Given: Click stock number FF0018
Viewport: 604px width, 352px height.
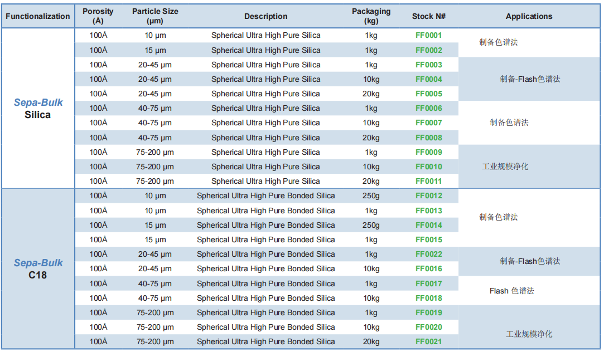Looking at the screenshot, I should tap(428, 298).
